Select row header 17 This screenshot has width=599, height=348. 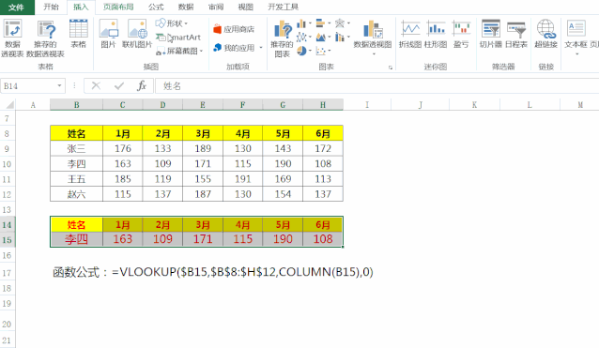pyautogui.click(x=7, y=273)
